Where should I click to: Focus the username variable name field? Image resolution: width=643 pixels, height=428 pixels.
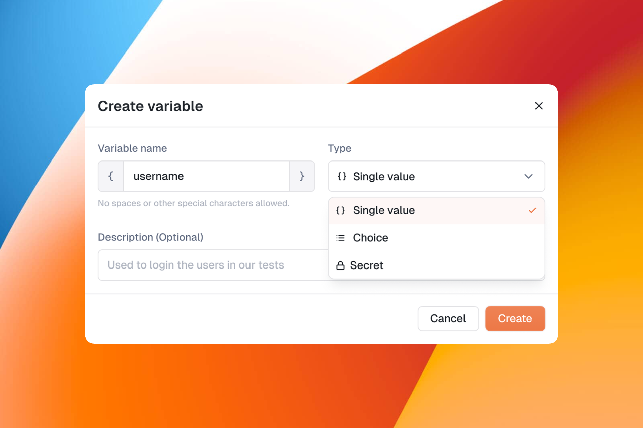206,176
